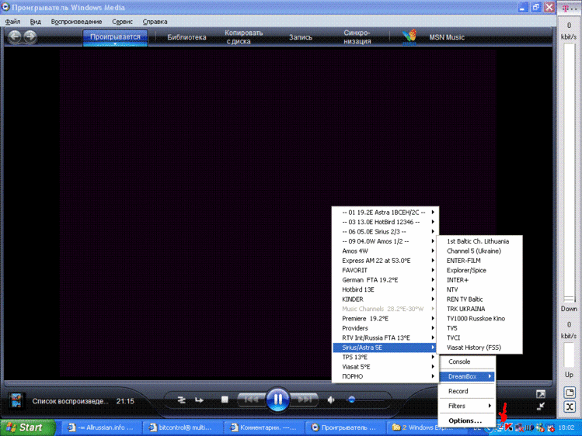The width and height of the screenshot is (582, 436).
Task: Skip to next track button
Action: click(x=305, y=400)
